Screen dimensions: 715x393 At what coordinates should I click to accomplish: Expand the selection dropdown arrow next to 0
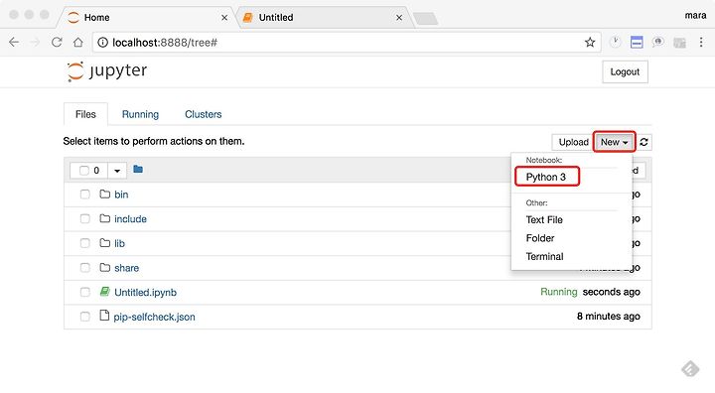(117, 171)
